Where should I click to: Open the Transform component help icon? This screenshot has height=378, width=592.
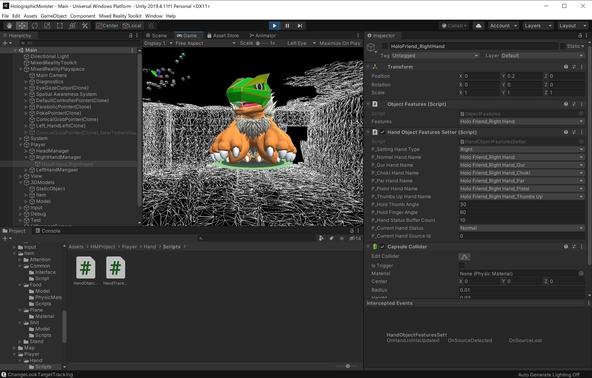566,67
